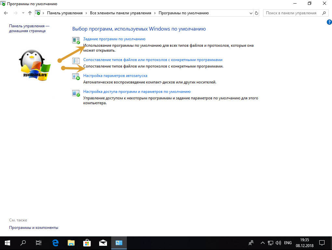Open 'Сопоставление типов файлов или протоколов' link
Viewport: 332px width, 250px height.
[153, 60]
